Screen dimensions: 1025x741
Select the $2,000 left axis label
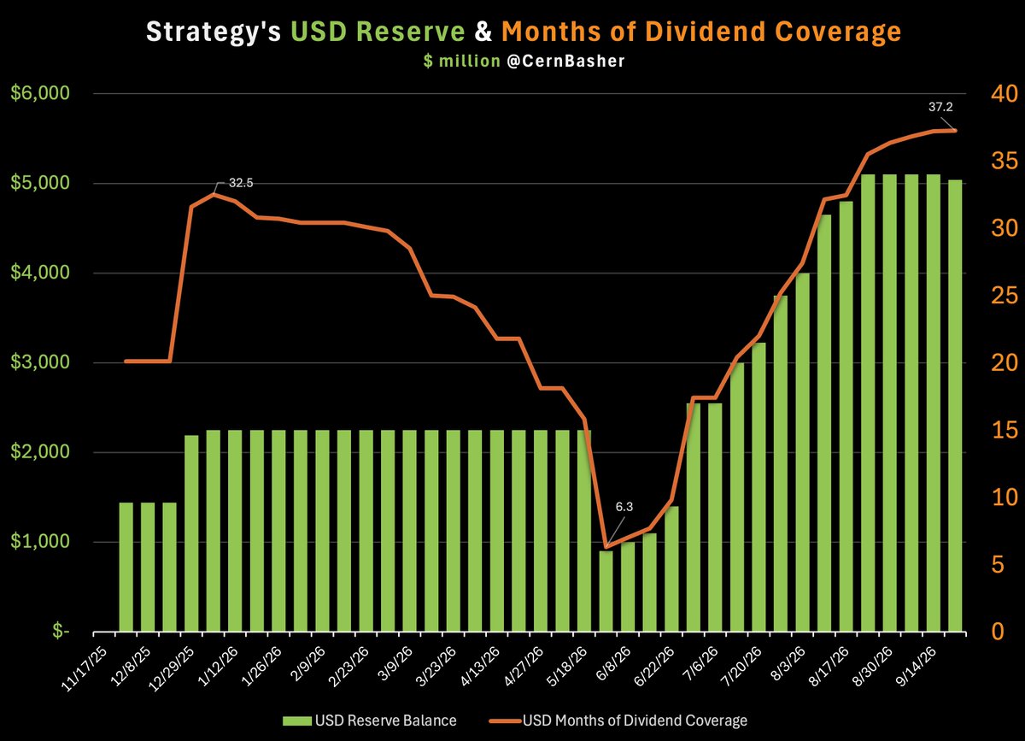(x=40, y=453)
